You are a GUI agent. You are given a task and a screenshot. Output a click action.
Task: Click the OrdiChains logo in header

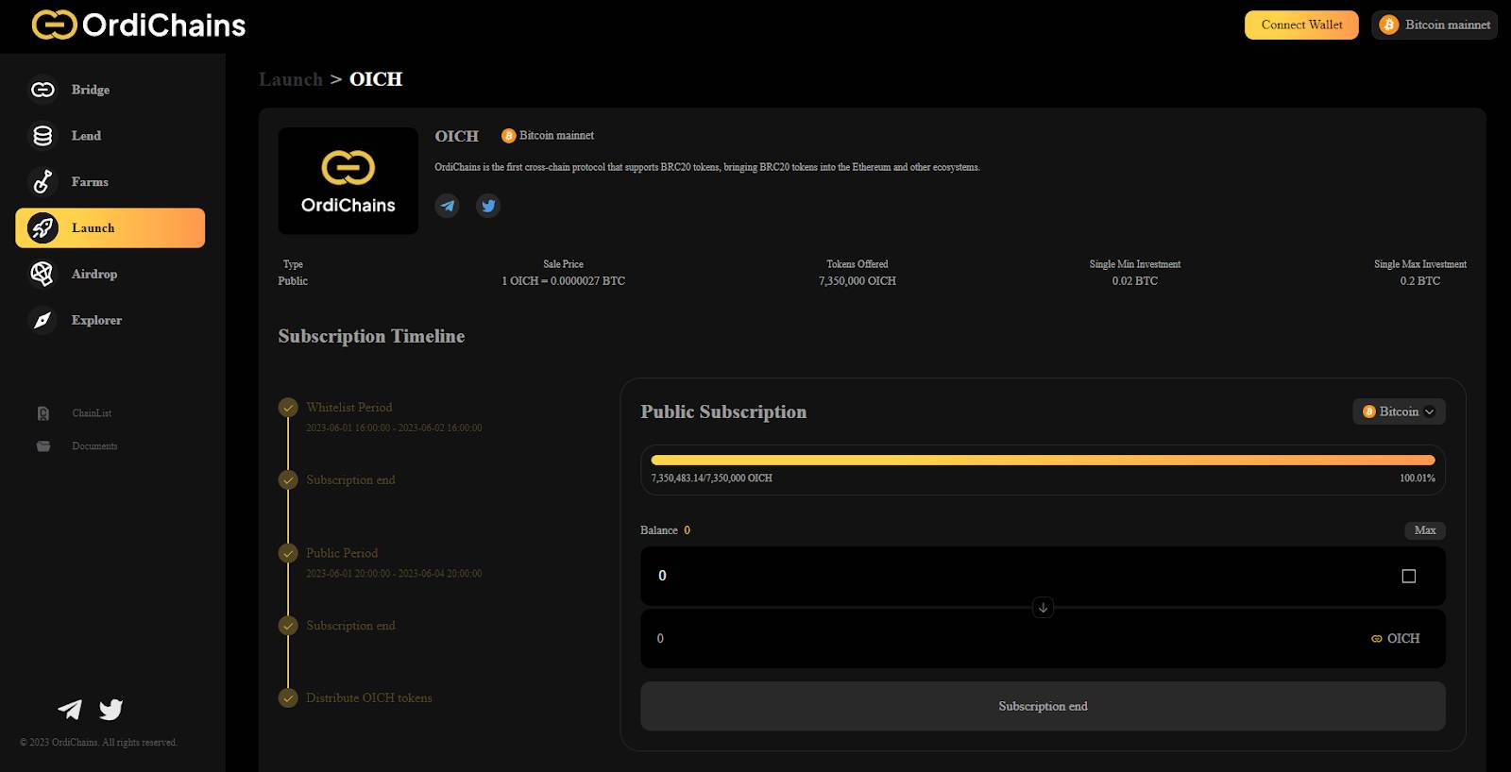139,25
